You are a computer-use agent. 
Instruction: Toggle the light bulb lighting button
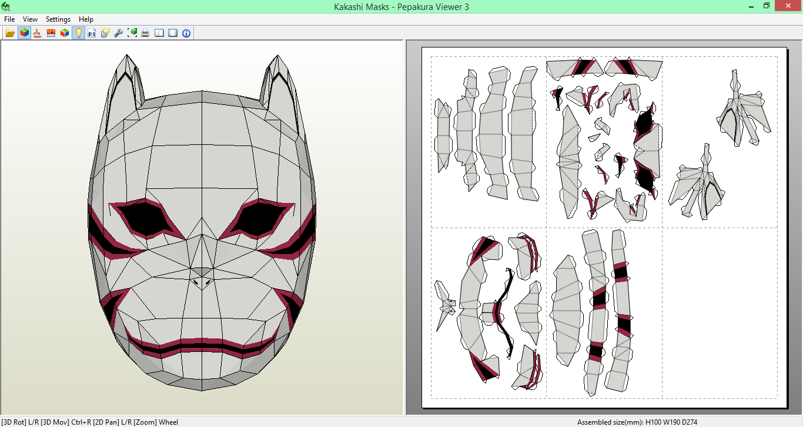click(x=78, y=33)
